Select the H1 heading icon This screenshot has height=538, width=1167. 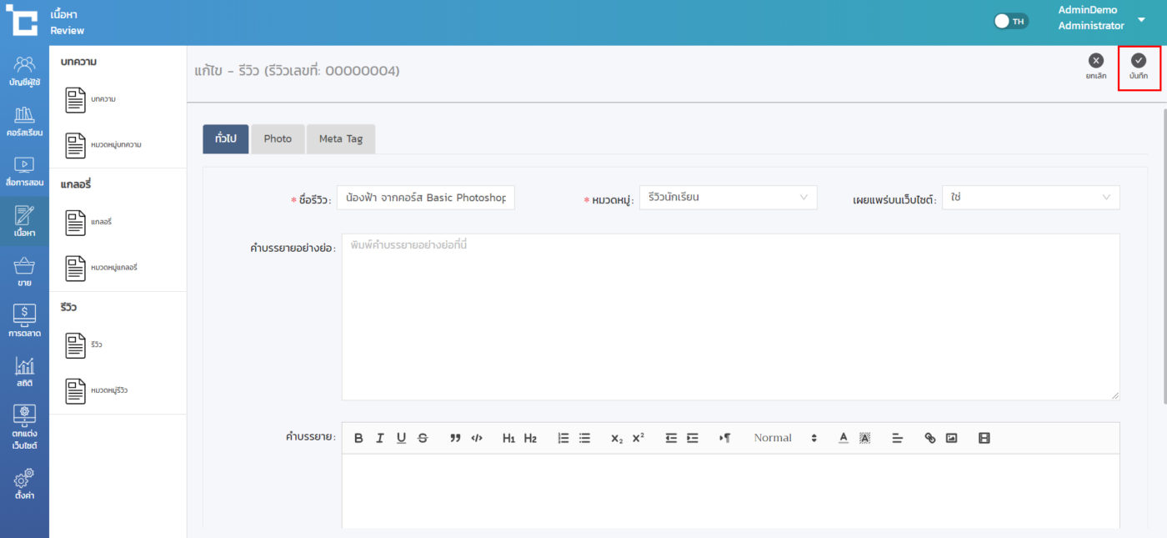click(508, 438)
